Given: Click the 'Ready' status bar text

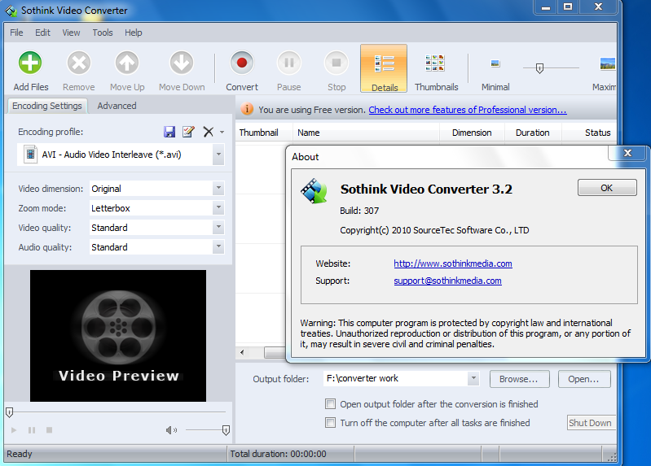Looking at the screenshot, I should point(19,454).
